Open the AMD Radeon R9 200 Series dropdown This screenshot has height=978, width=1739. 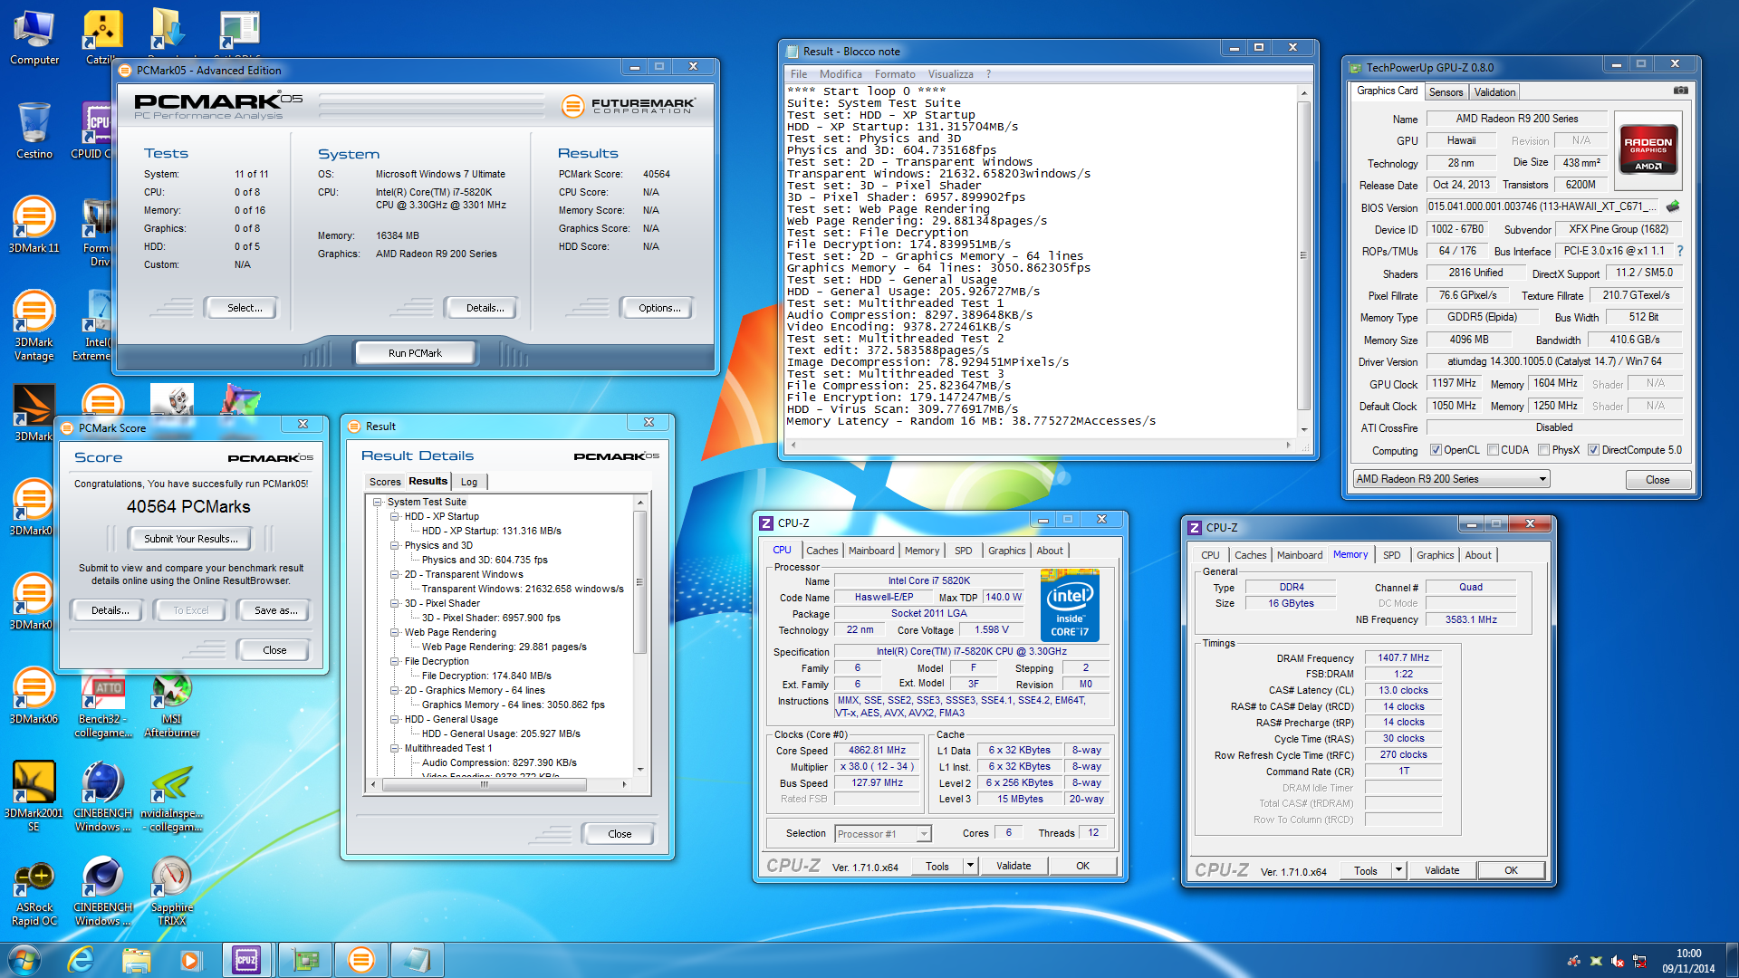[x=1451, y=479]
